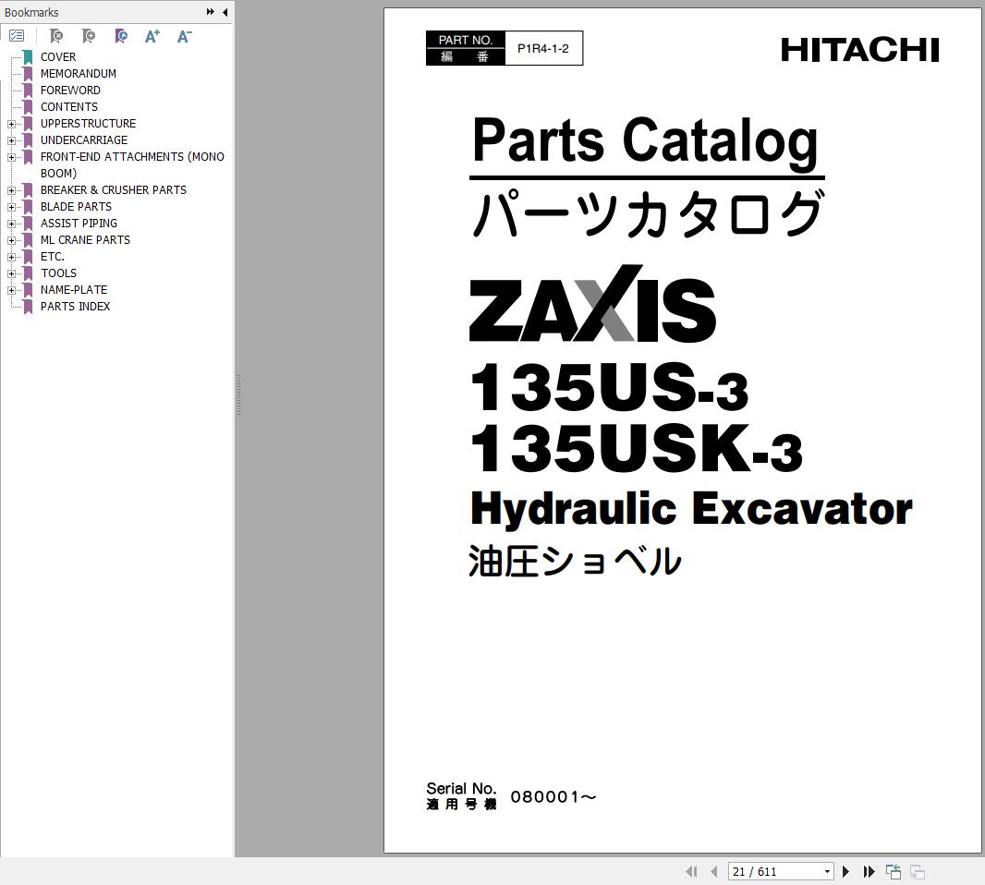This screenshot has height=885, width=985.
Task: Expand the ASSIST PIPING bookmark
Action: [11, 224]
